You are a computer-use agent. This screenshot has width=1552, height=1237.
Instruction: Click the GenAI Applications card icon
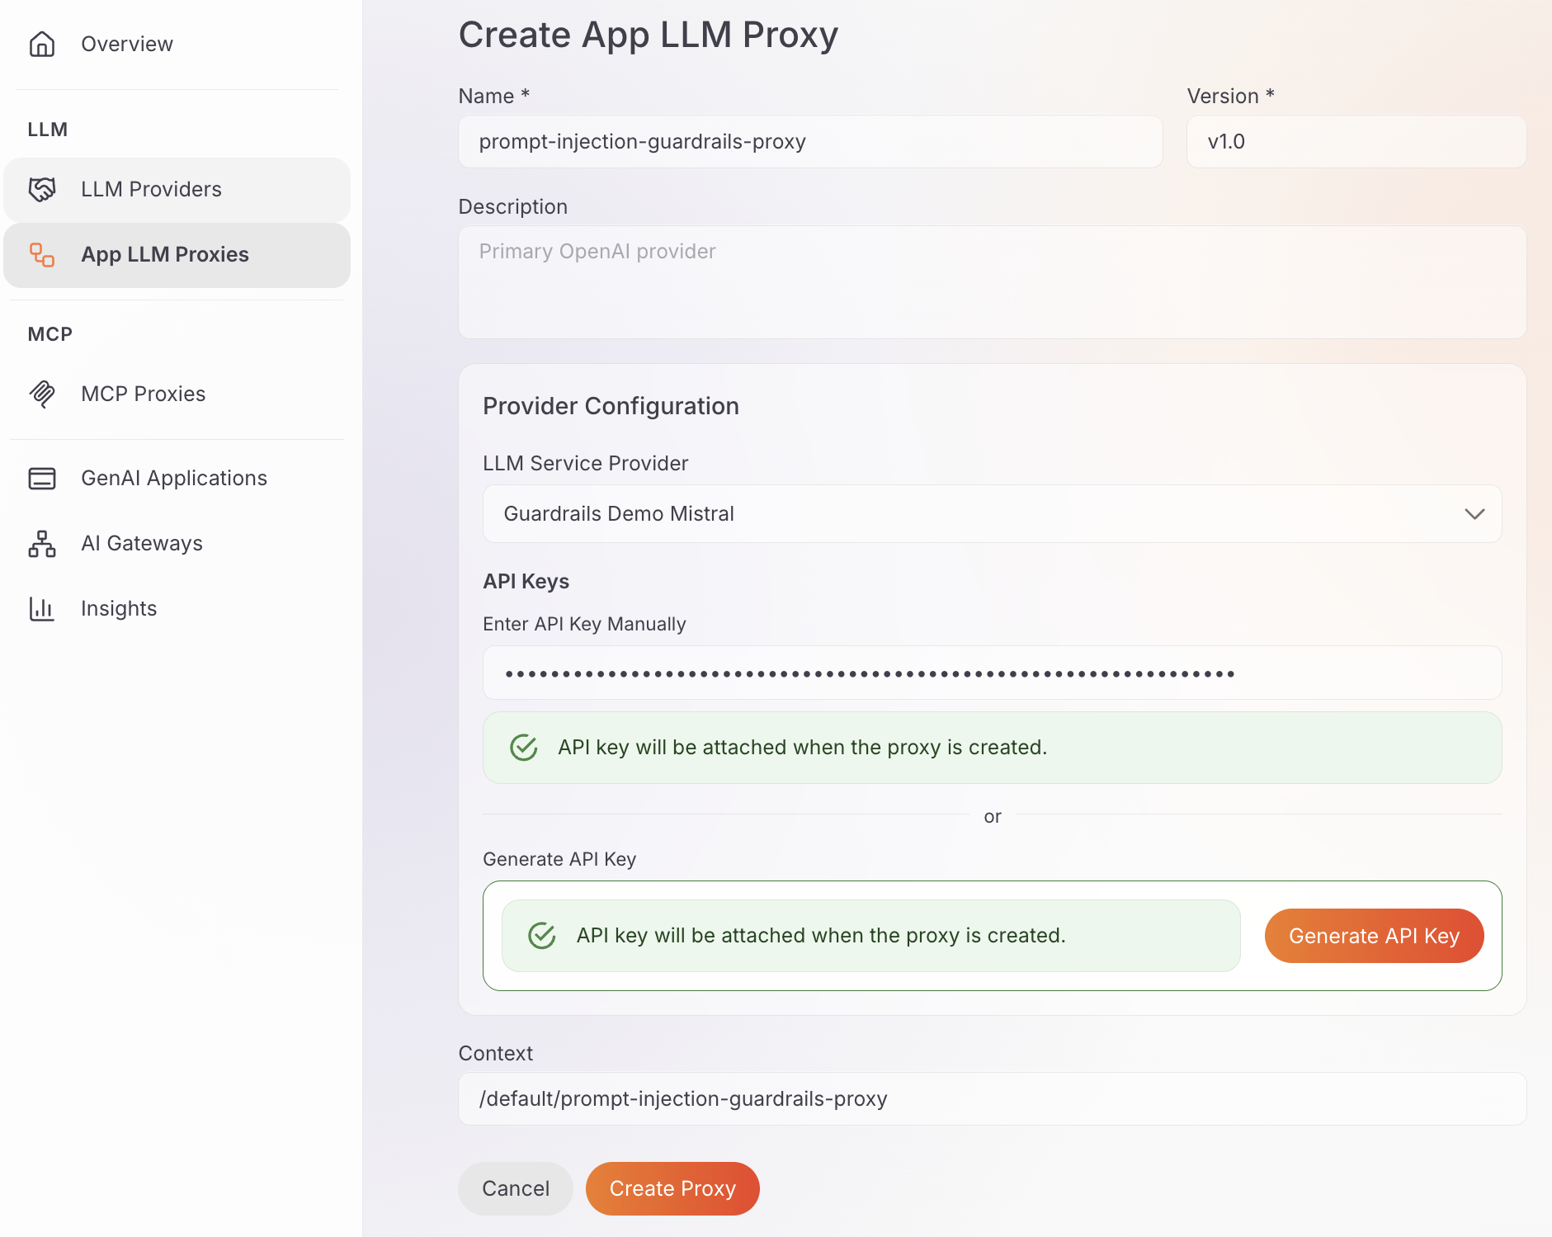[x=42, y=478]
